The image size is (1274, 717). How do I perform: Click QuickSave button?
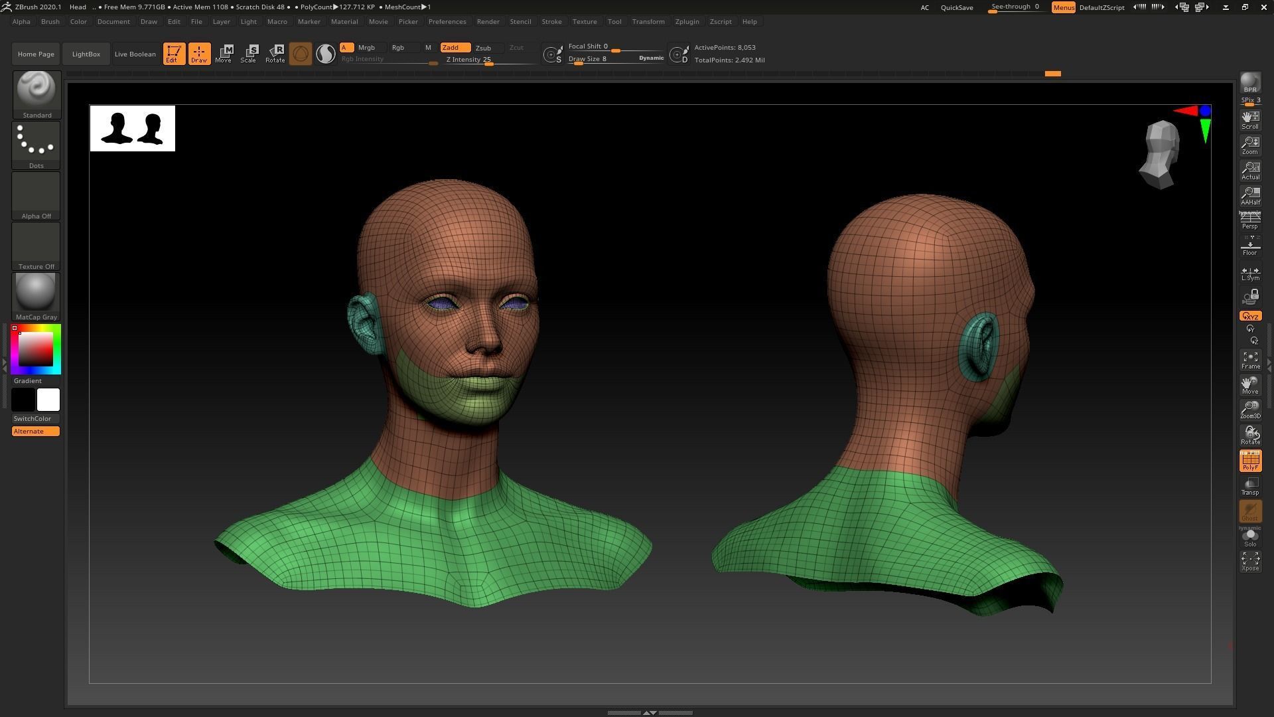click(x=957, y=7)
